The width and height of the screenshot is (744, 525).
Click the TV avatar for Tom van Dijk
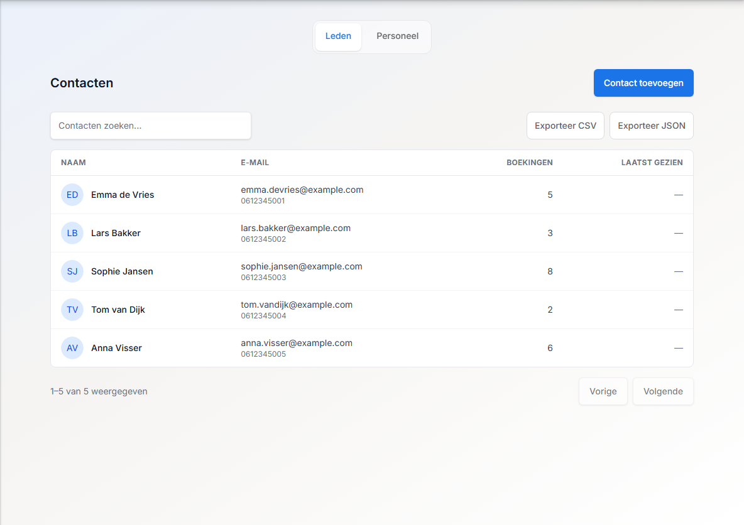click(72, 310)
